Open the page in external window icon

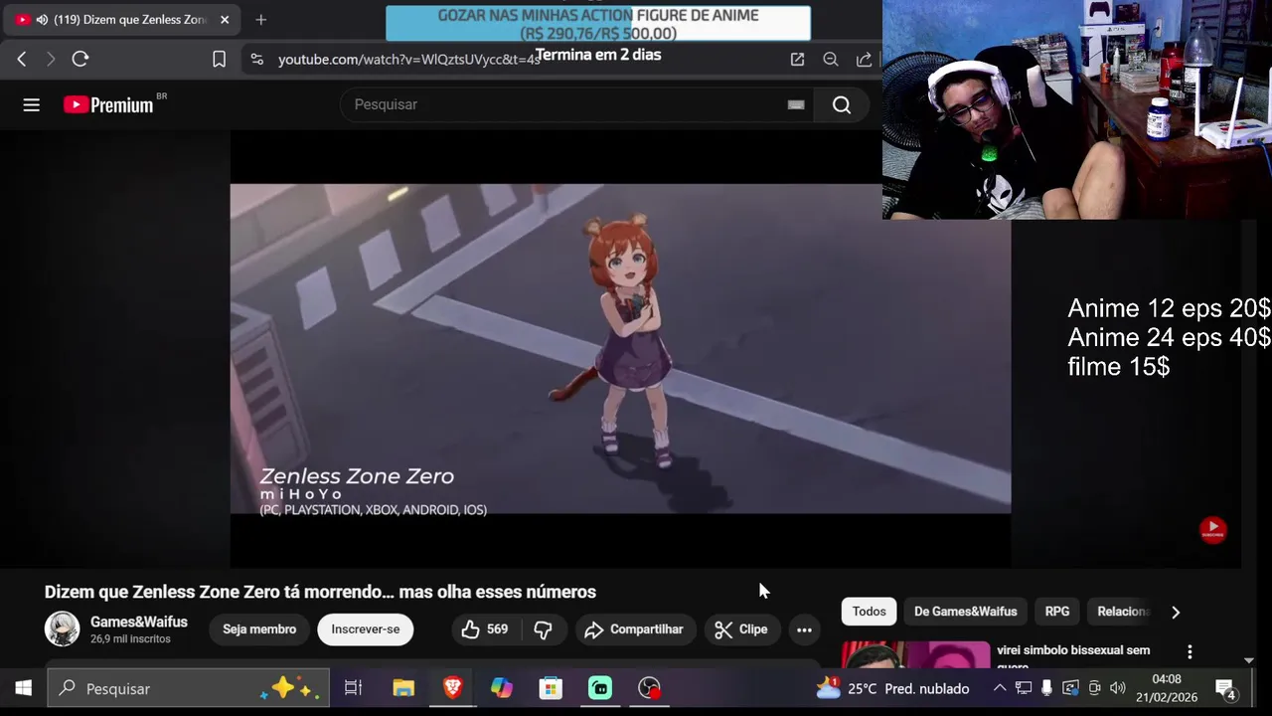pyautogui.click(x=797, y=60)
